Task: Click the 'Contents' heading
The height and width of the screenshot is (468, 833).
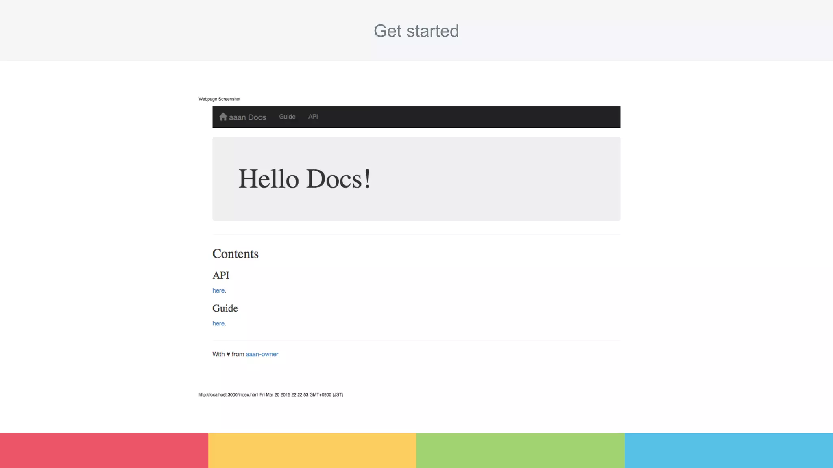Action: tap(236, 254)
